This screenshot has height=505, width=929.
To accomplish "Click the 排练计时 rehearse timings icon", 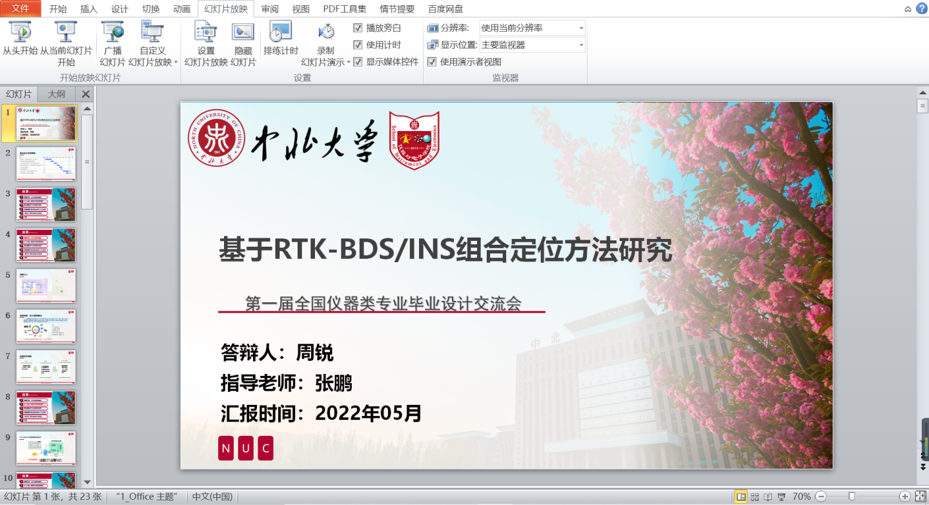I will coord(281,32).
